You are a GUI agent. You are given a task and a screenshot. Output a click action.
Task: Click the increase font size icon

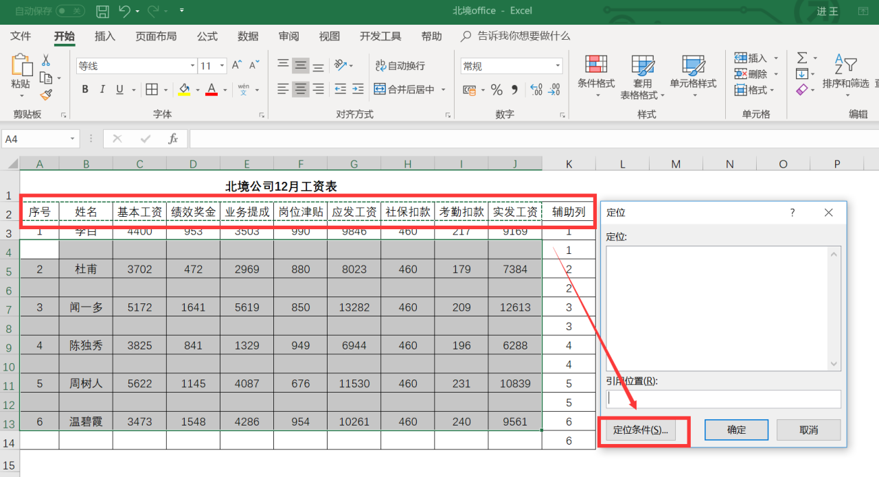[x=237, y=65]
